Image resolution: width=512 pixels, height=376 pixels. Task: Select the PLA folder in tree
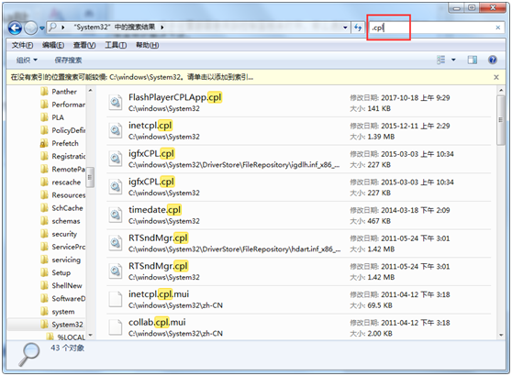[x=58, y=117]
